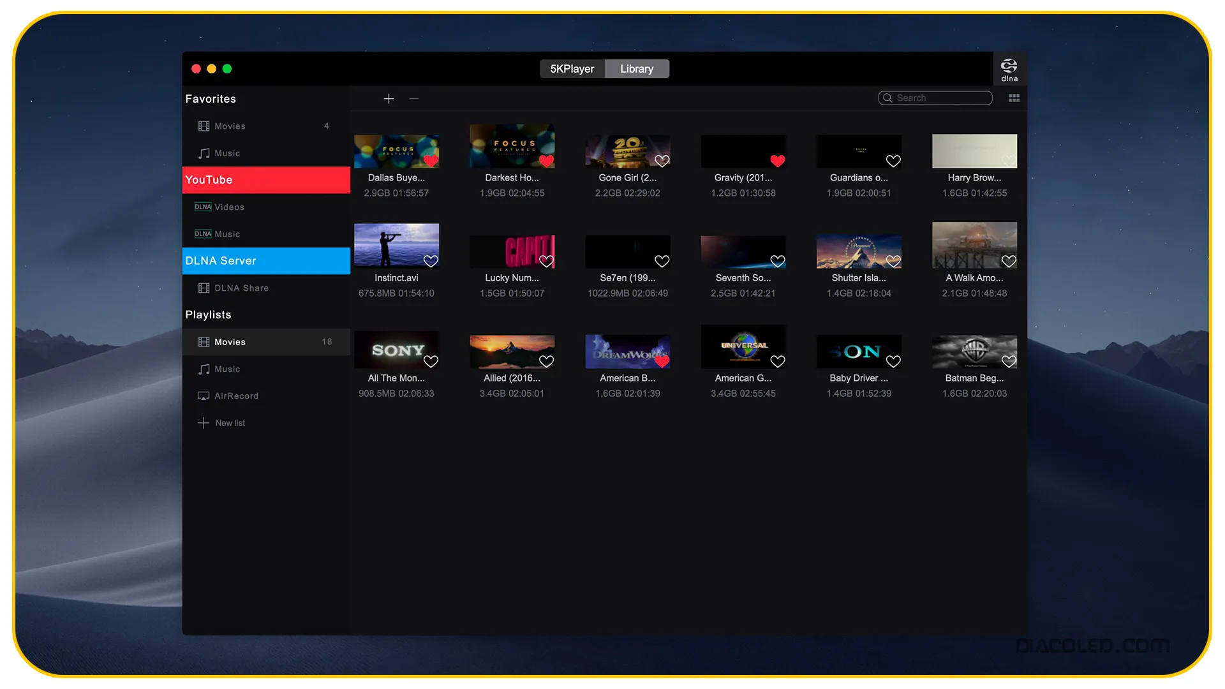The image size is (1225, 689).
Task: Click the Baby Driver ... title
Action: pyautogui.click(x=859, y=378)
